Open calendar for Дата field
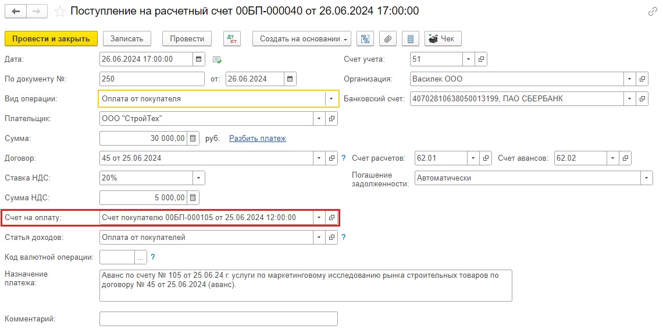The image size is (663, 329). click(199, 59)
